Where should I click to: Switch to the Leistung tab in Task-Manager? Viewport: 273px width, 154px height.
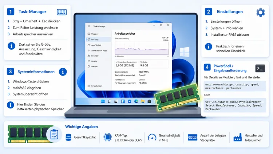[x=98, y=39]
